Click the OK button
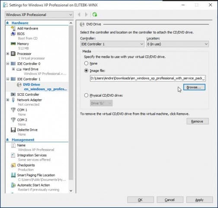Screen dimensions: 218x208 click(x=141, y=200)
